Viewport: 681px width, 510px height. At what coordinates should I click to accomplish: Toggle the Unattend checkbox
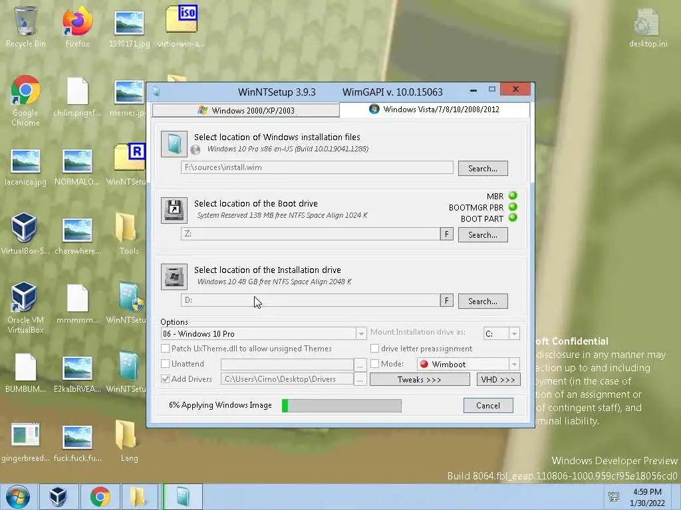[x=165, y=364]
